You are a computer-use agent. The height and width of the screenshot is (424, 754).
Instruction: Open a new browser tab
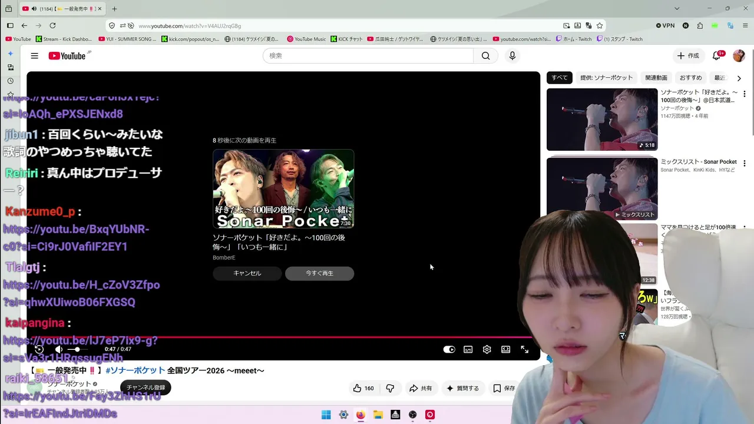[114, 9]
